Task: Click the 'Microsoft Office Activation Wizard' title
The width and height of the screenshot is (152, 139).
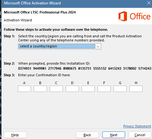Action: tap(33, 3)
